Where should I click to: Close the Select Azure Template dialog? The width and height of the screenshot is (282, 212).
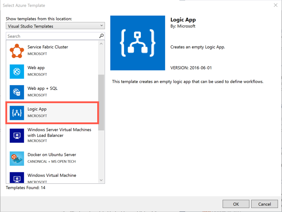pos(276,5)
